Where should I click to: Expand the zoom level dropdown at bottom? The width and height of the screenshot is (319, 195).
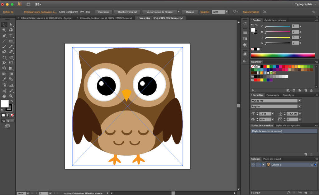[x=27, y=193]
